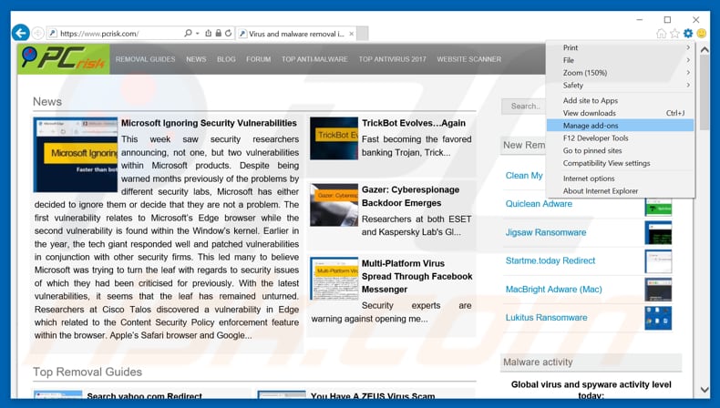Click the View pinned site icon in address bar
The height and width of the screenshot is (408, 720).
coord(208,33)
